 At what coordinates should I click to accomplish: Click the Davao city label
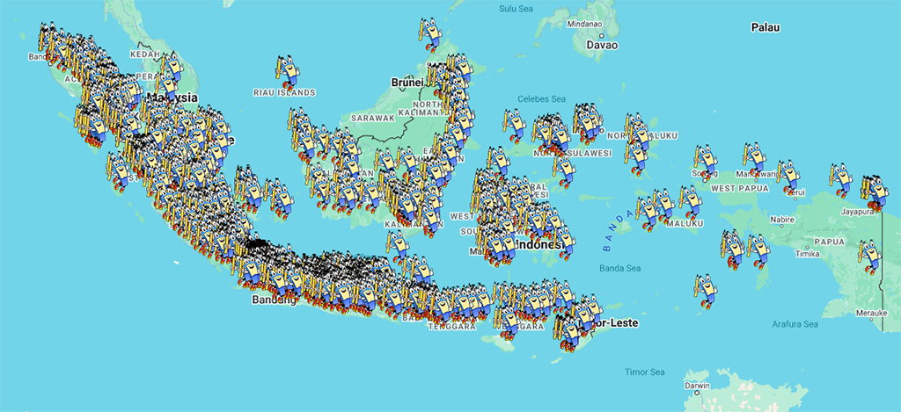(602, 45)
